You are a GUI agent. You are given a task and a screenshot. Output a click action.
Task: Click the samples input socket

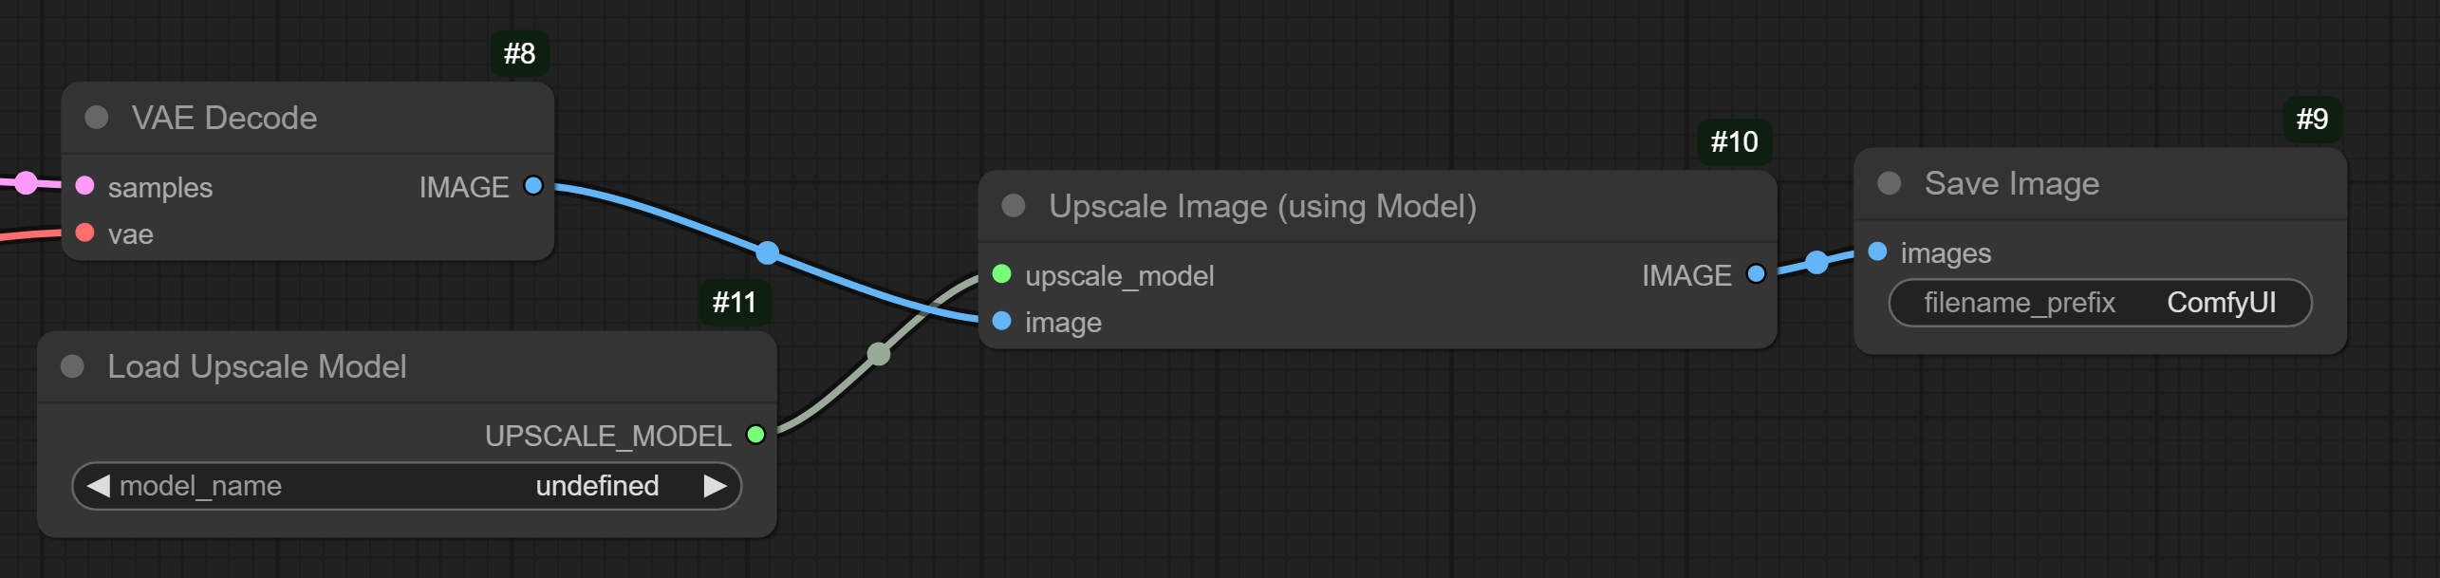tap(85, 185)
